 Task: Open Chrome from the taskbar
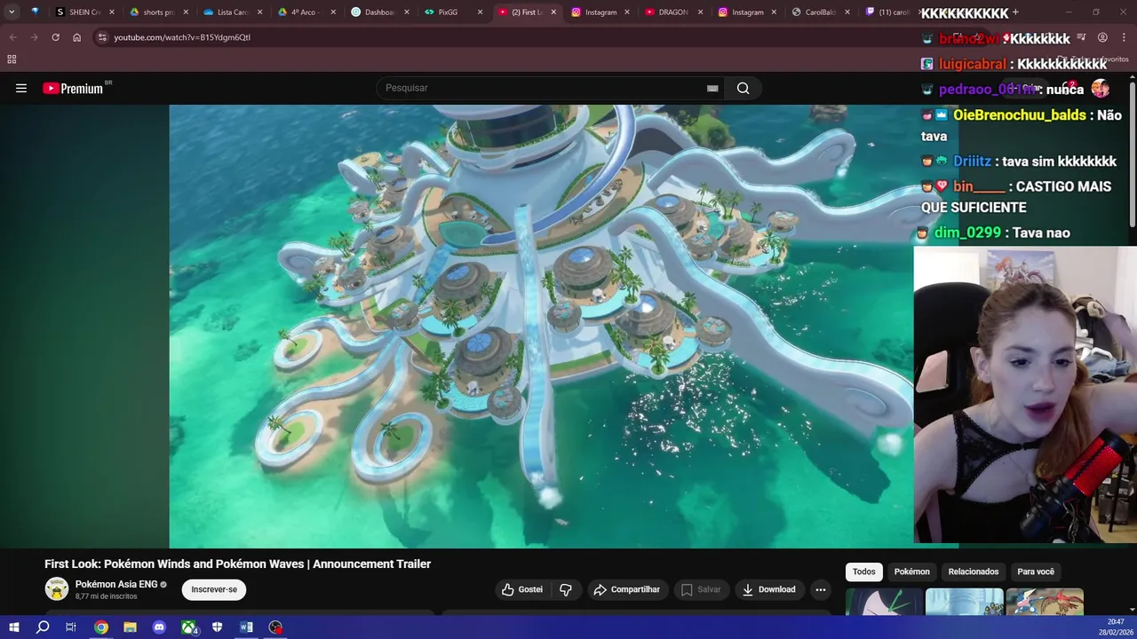[x=101, y=627]
